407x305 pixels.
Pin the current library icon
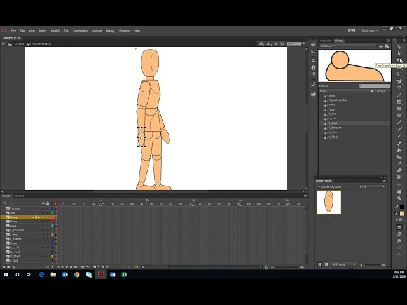pyautogui.click(x=381, y=46)
